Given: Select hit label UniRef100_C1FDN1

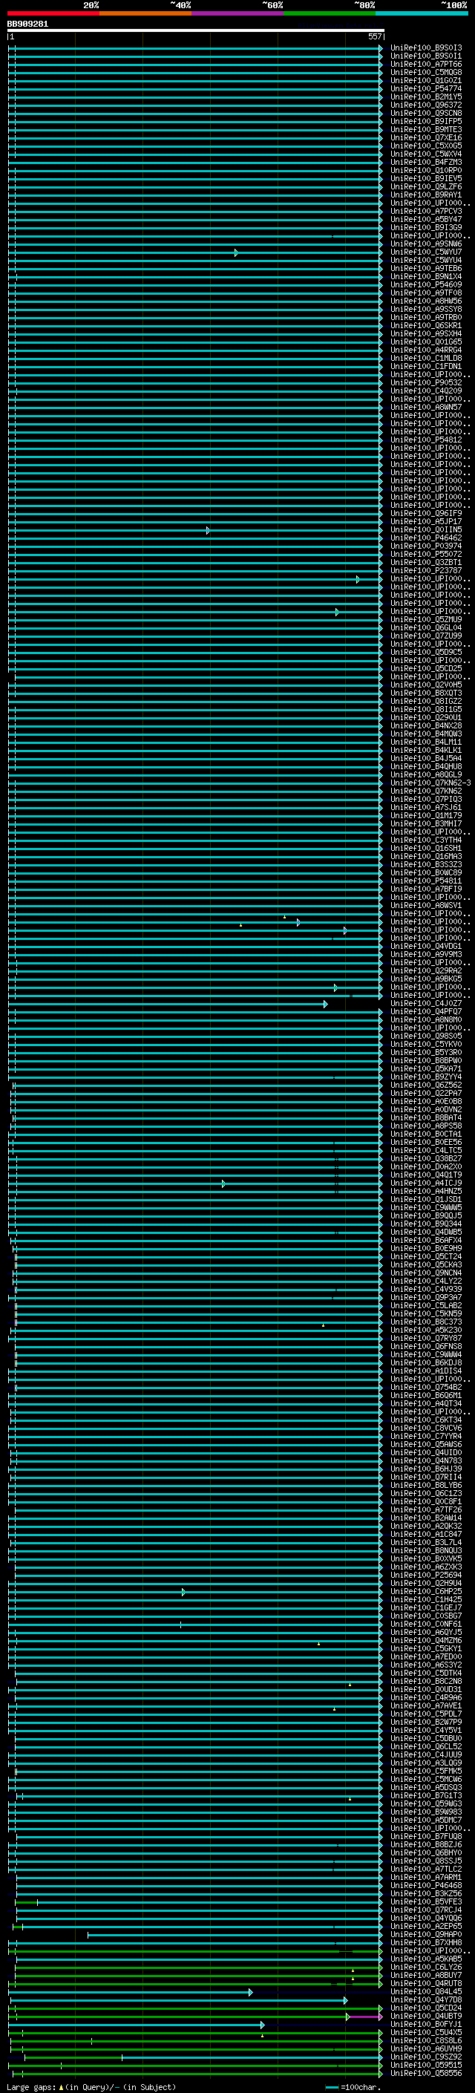Looking at the screenshot, I should tap(425, 367).
